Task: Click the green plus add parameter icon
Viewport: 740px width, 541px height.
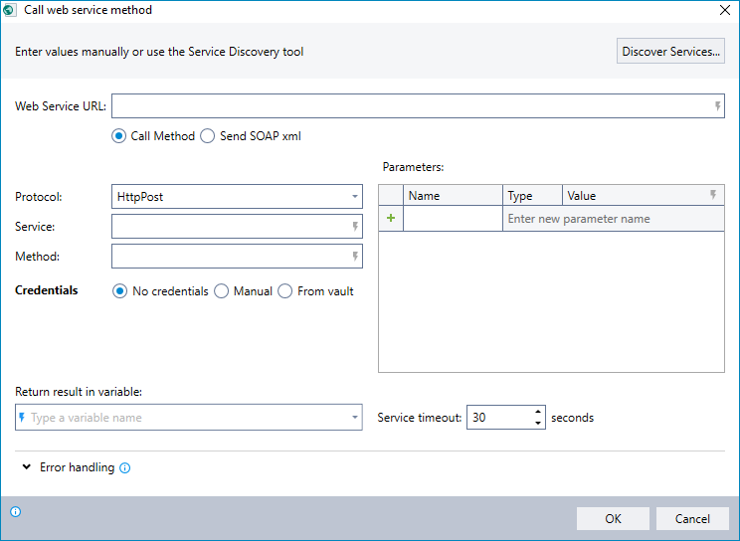Action: pos(390,219)
